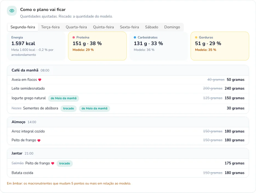Click the struck-through 'Nozes' text

coord(17,108)
